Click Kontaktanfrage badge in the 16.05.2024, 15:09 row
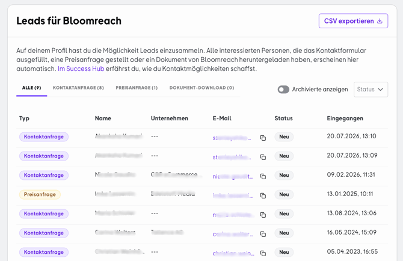 [44, 233]
